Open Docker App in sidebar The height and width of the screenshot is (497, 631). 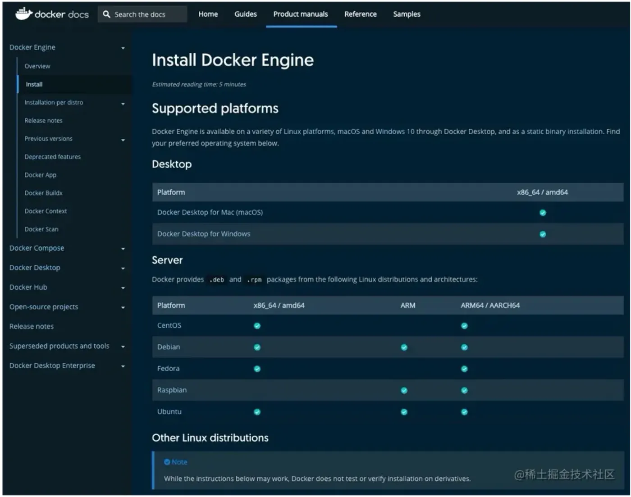[41, 175]
